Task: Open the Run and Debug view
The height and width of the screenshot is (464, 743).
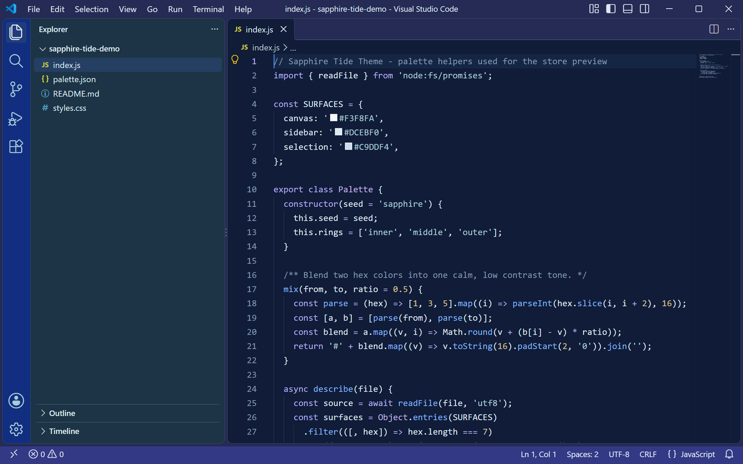Action: (x=16, y=119)
